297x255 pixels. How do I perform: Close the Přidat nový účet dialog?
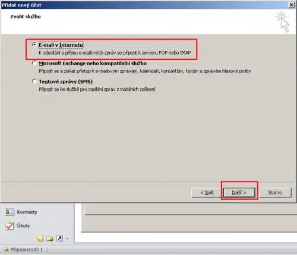(x=291, y=5)
